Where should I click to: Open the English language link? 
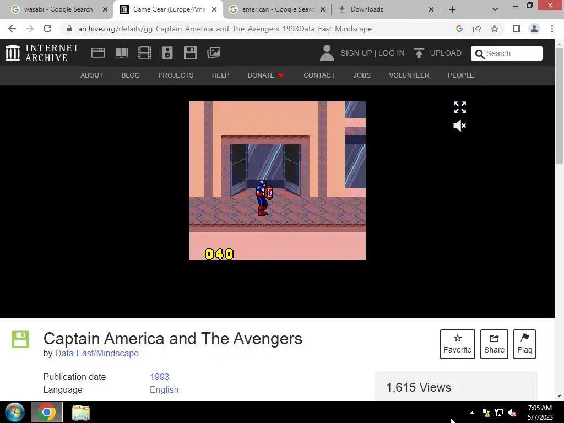tap(164, 389)
